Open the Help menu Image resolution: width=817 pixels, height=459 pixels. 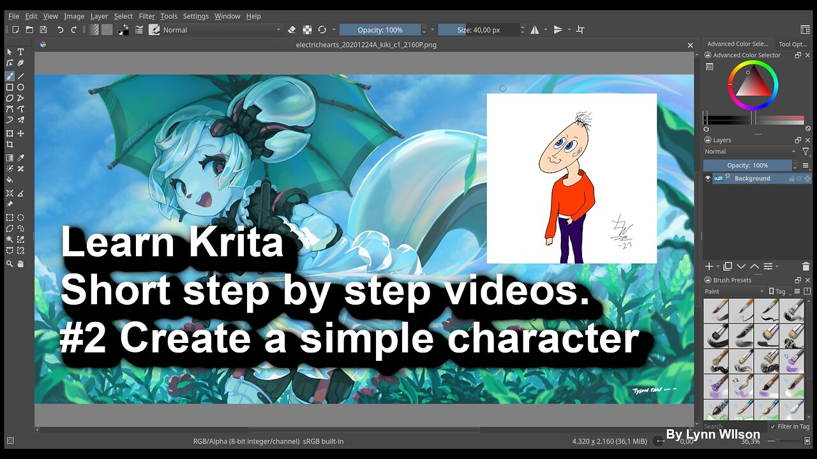[x=253, y=16]
